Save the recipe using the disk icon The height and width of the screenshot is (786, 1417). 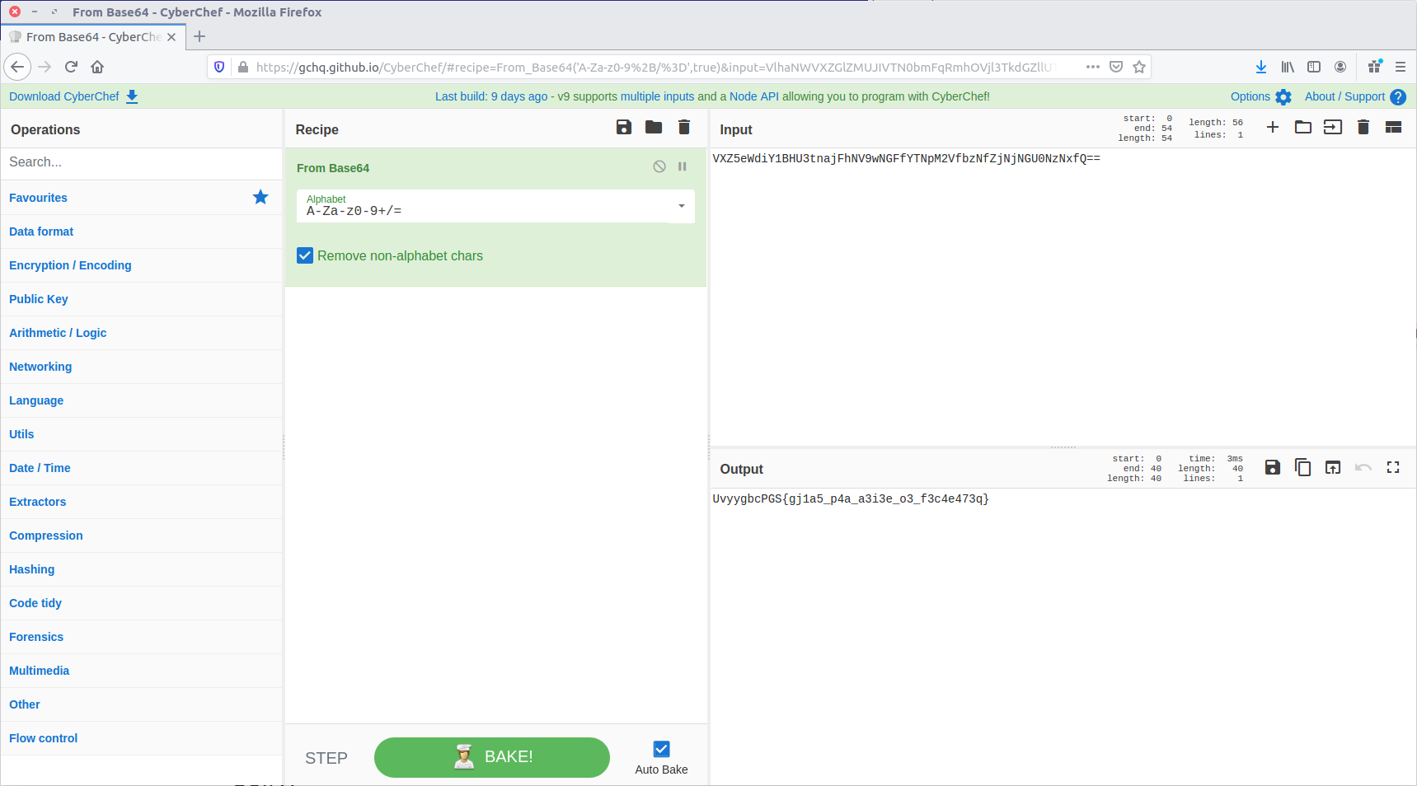(623, 127)
